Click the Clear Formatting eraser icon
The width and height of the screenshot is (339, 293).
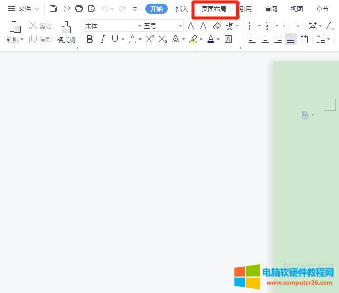point(217,26)
